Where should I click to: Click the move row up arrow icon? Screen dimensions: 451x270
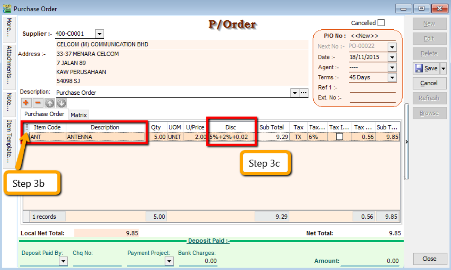(50, 103)
